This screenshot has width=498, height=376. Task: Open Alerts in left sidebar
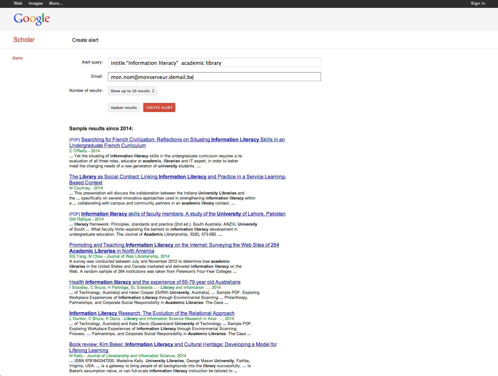18,58
